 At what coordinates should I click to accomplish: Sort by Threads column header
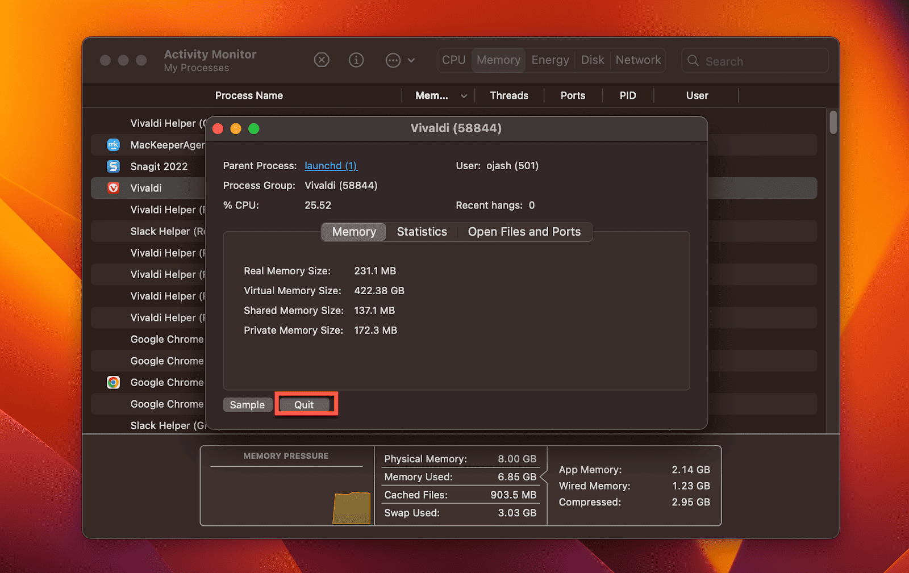click(x=509, y=95)
